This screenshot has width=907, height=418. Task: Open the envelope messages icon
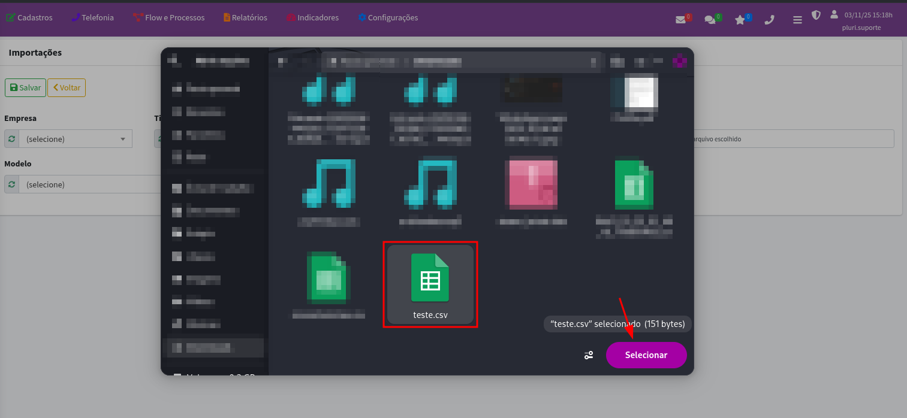pos(680,20)
